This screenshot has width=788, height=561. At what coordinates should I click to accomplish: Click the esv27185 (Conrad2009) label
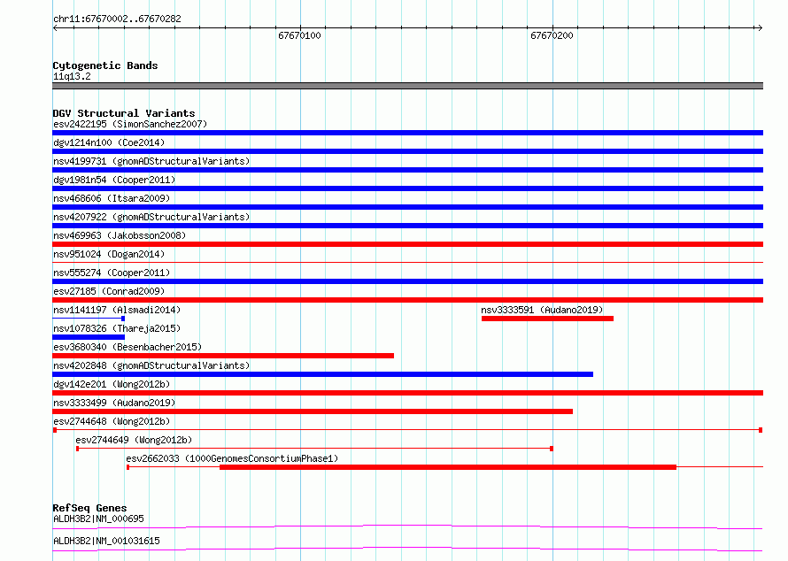click(x=109, y=291)
